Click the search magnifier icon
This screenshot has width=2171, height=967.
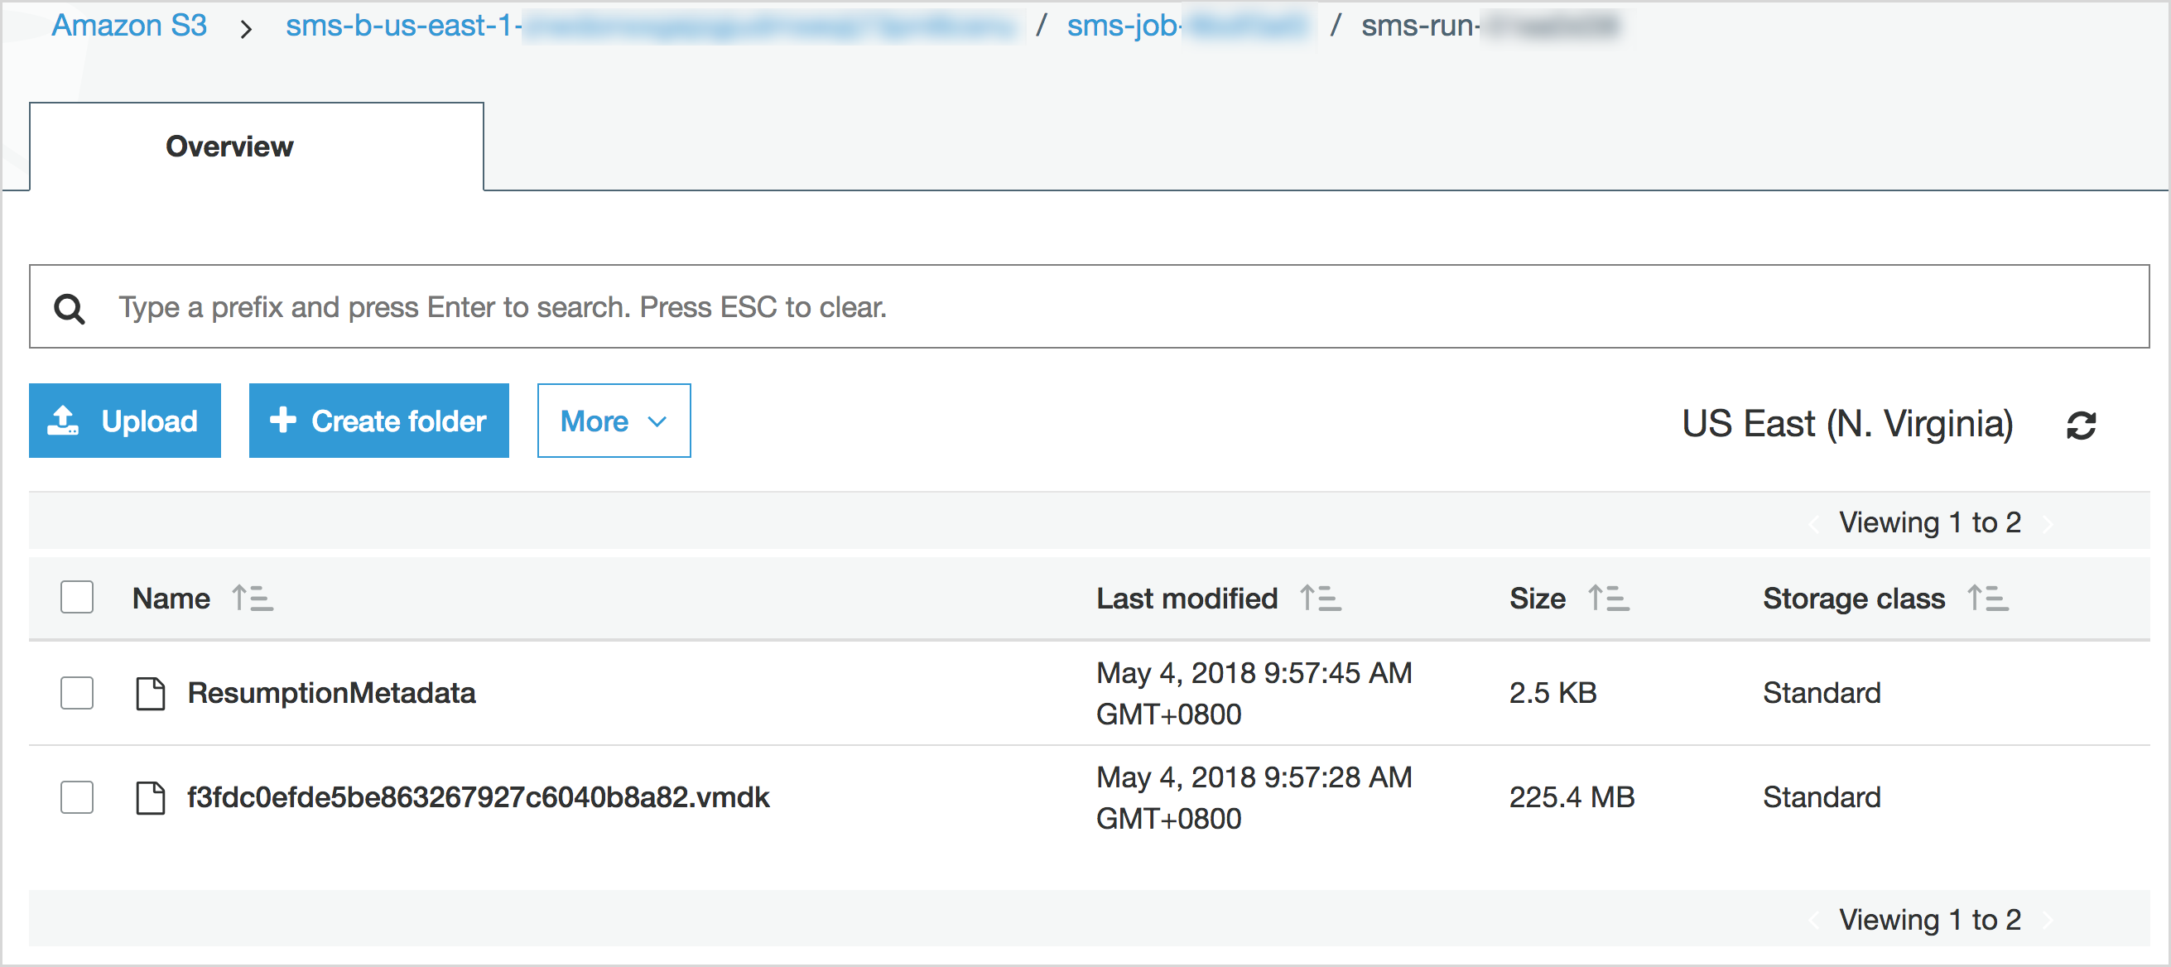(69, 308)
